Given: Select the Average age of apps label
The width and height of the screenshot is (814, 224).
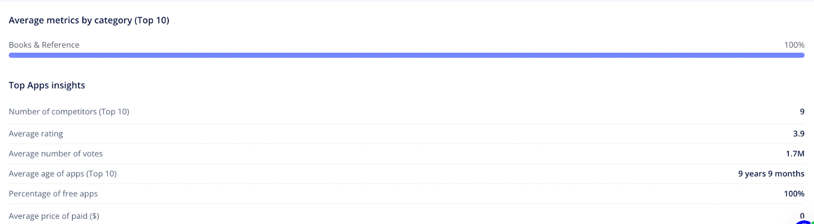Looking at the screenshot, I should pyautogui.click(x=63, y=174).
